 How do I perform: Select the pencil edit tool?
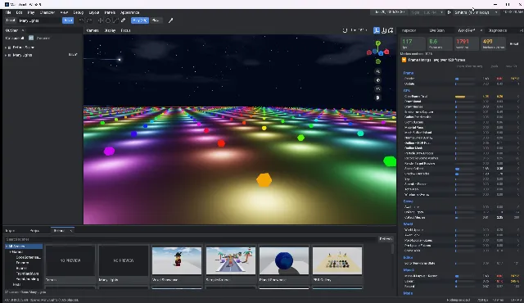click(x=124, y=20)
